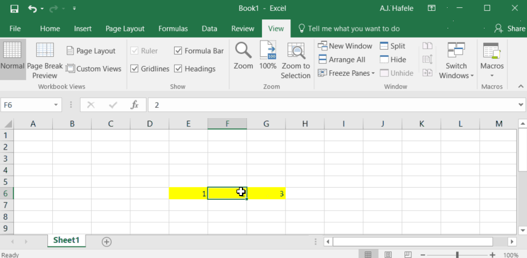
Task: Select Normal workbook view
Action: 13,60
